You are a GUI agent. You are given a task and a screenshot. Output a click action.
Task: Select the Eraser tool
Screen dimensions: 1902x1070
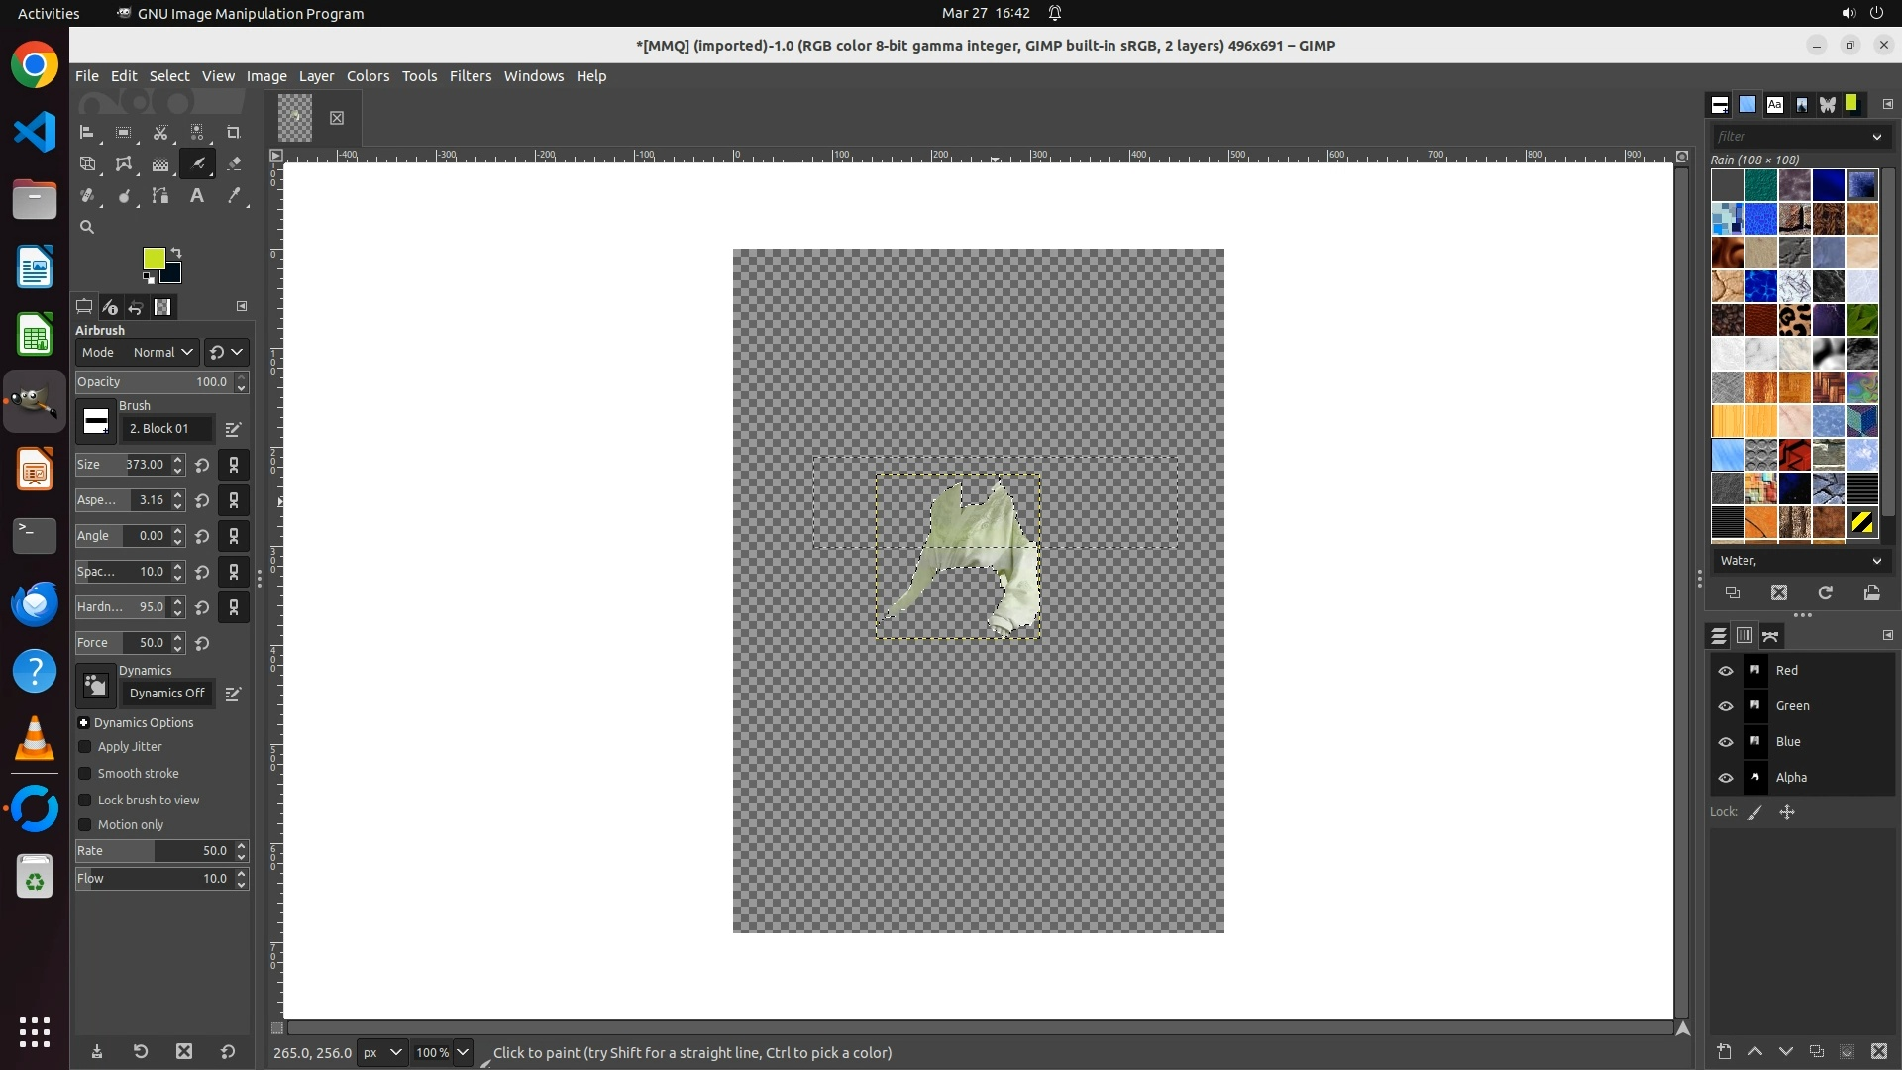(x=234, y=164)
